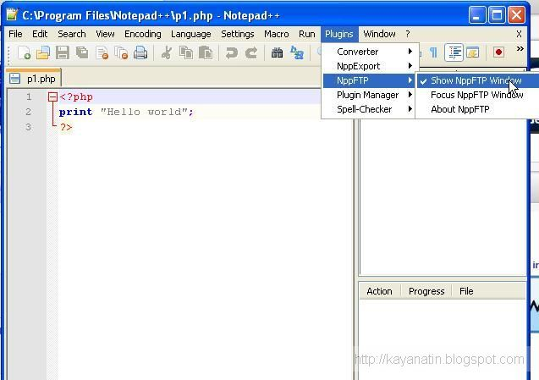Close the Plugins menu
Image resolution: width=539 pixels, height=380 pixels.
point(339,34)
